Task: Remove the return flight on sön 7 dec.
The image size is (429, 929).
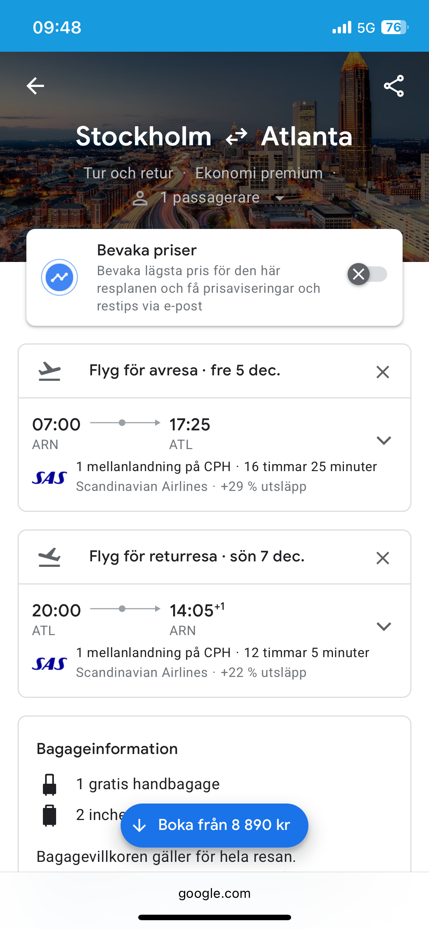Action: coord(382,558)
